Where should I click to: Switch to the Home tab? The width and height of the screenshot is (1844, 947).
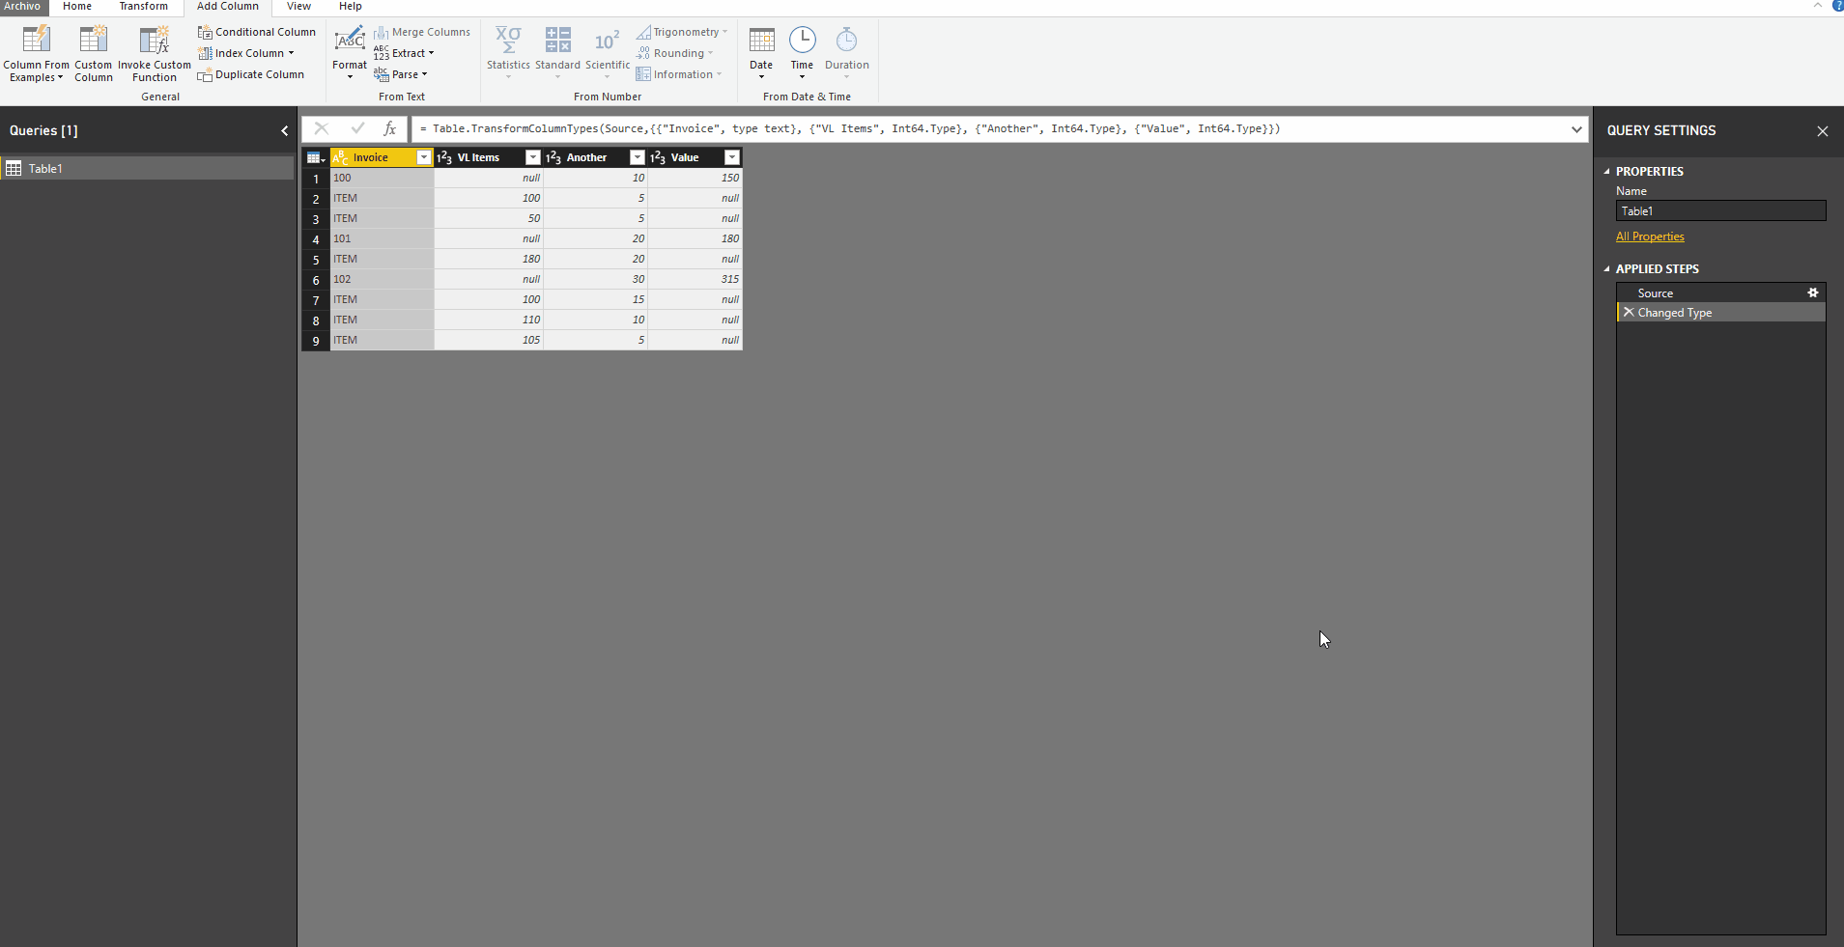(x=77, y=7)
